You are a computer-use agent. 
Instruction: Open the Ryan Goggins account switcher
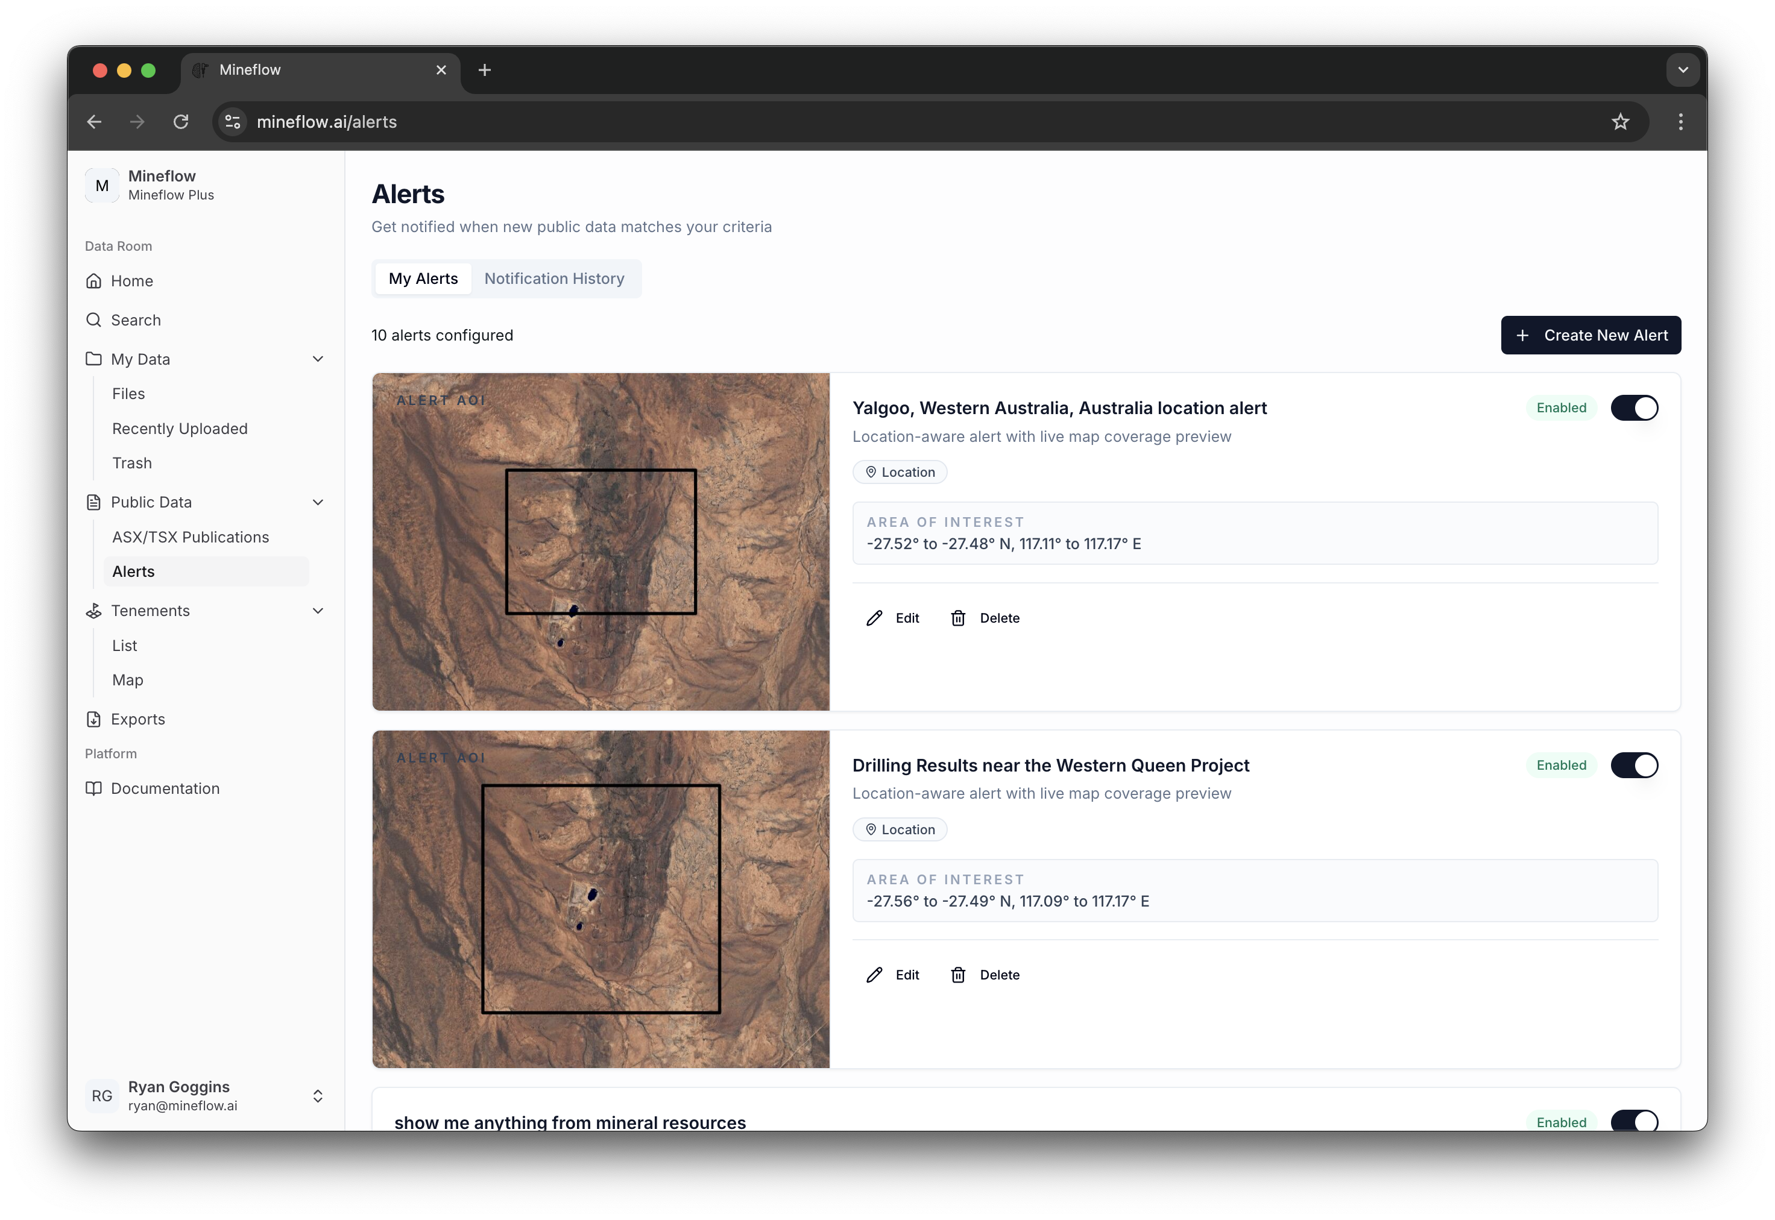point(318,1095)
